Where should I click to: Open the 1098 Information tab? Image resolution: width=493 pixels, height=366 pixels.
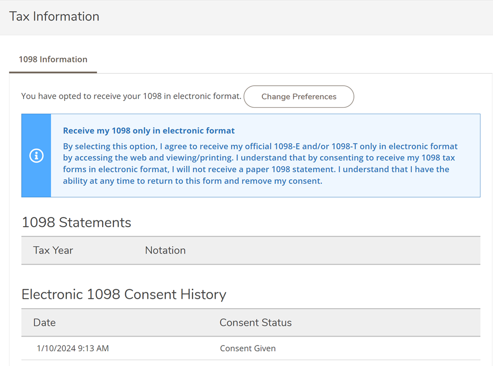(x=53, y=59)
